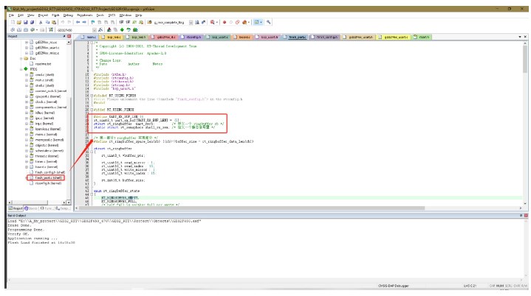Insert a bookmark using the flag icon
Screen dimensions: 531x296
93,22
